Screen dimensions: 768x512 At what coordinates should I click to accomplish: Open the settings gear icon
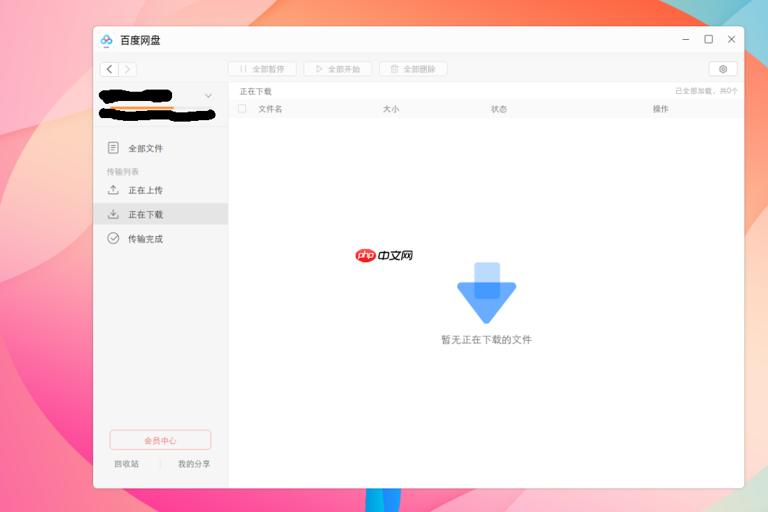pyautogui.click(x=722, y=68)
